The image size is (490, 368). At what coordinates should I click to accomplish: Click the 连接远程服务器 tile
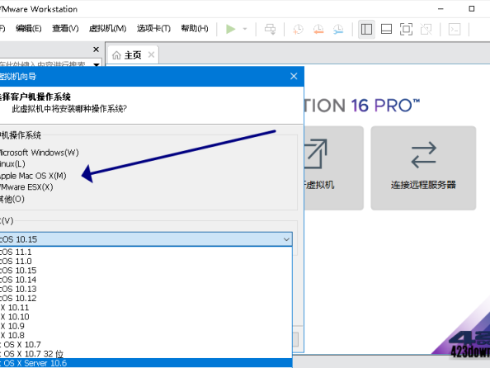pos(423,167)
